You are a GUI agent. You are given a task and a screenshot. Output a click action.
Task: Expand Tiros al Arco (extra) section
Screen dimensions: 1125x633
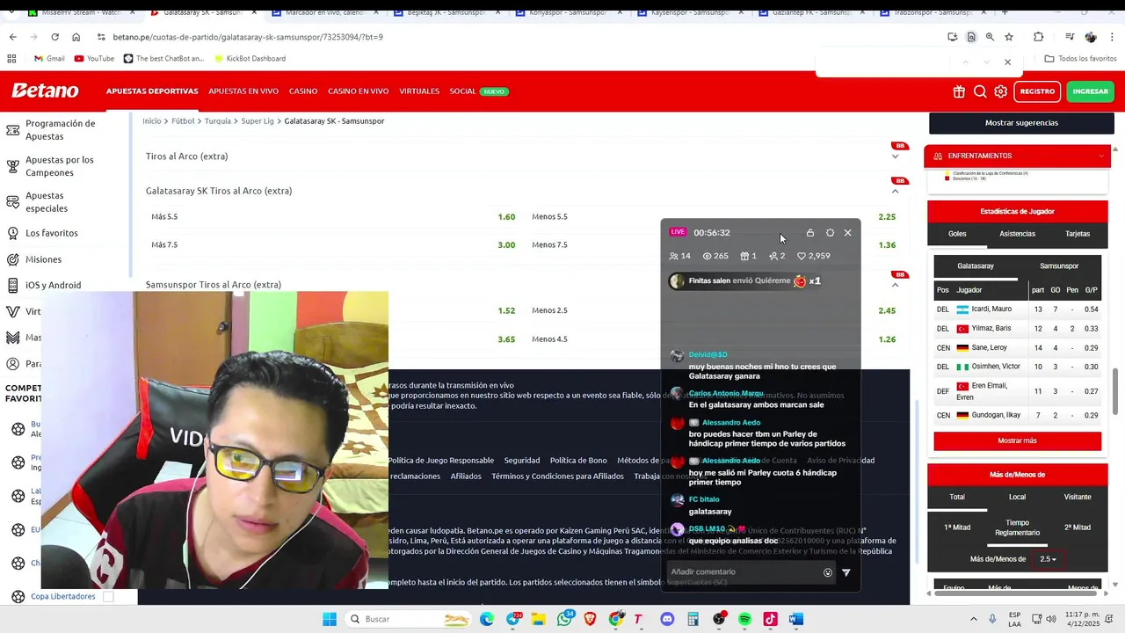pyautogui.click(x=895, y=156)
